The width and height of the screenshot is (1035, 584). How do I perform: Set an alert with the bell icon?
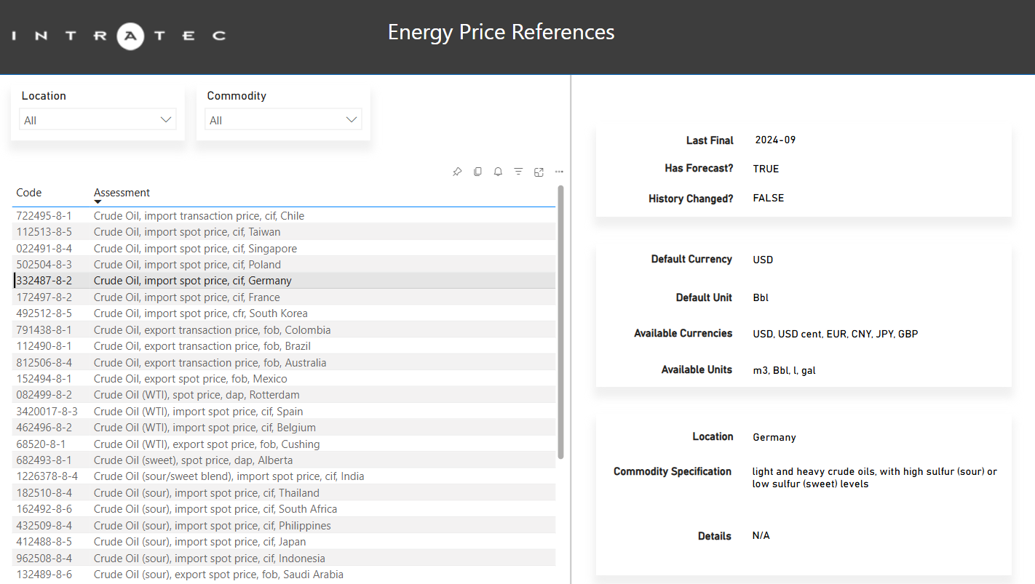[x=498, y=172]
